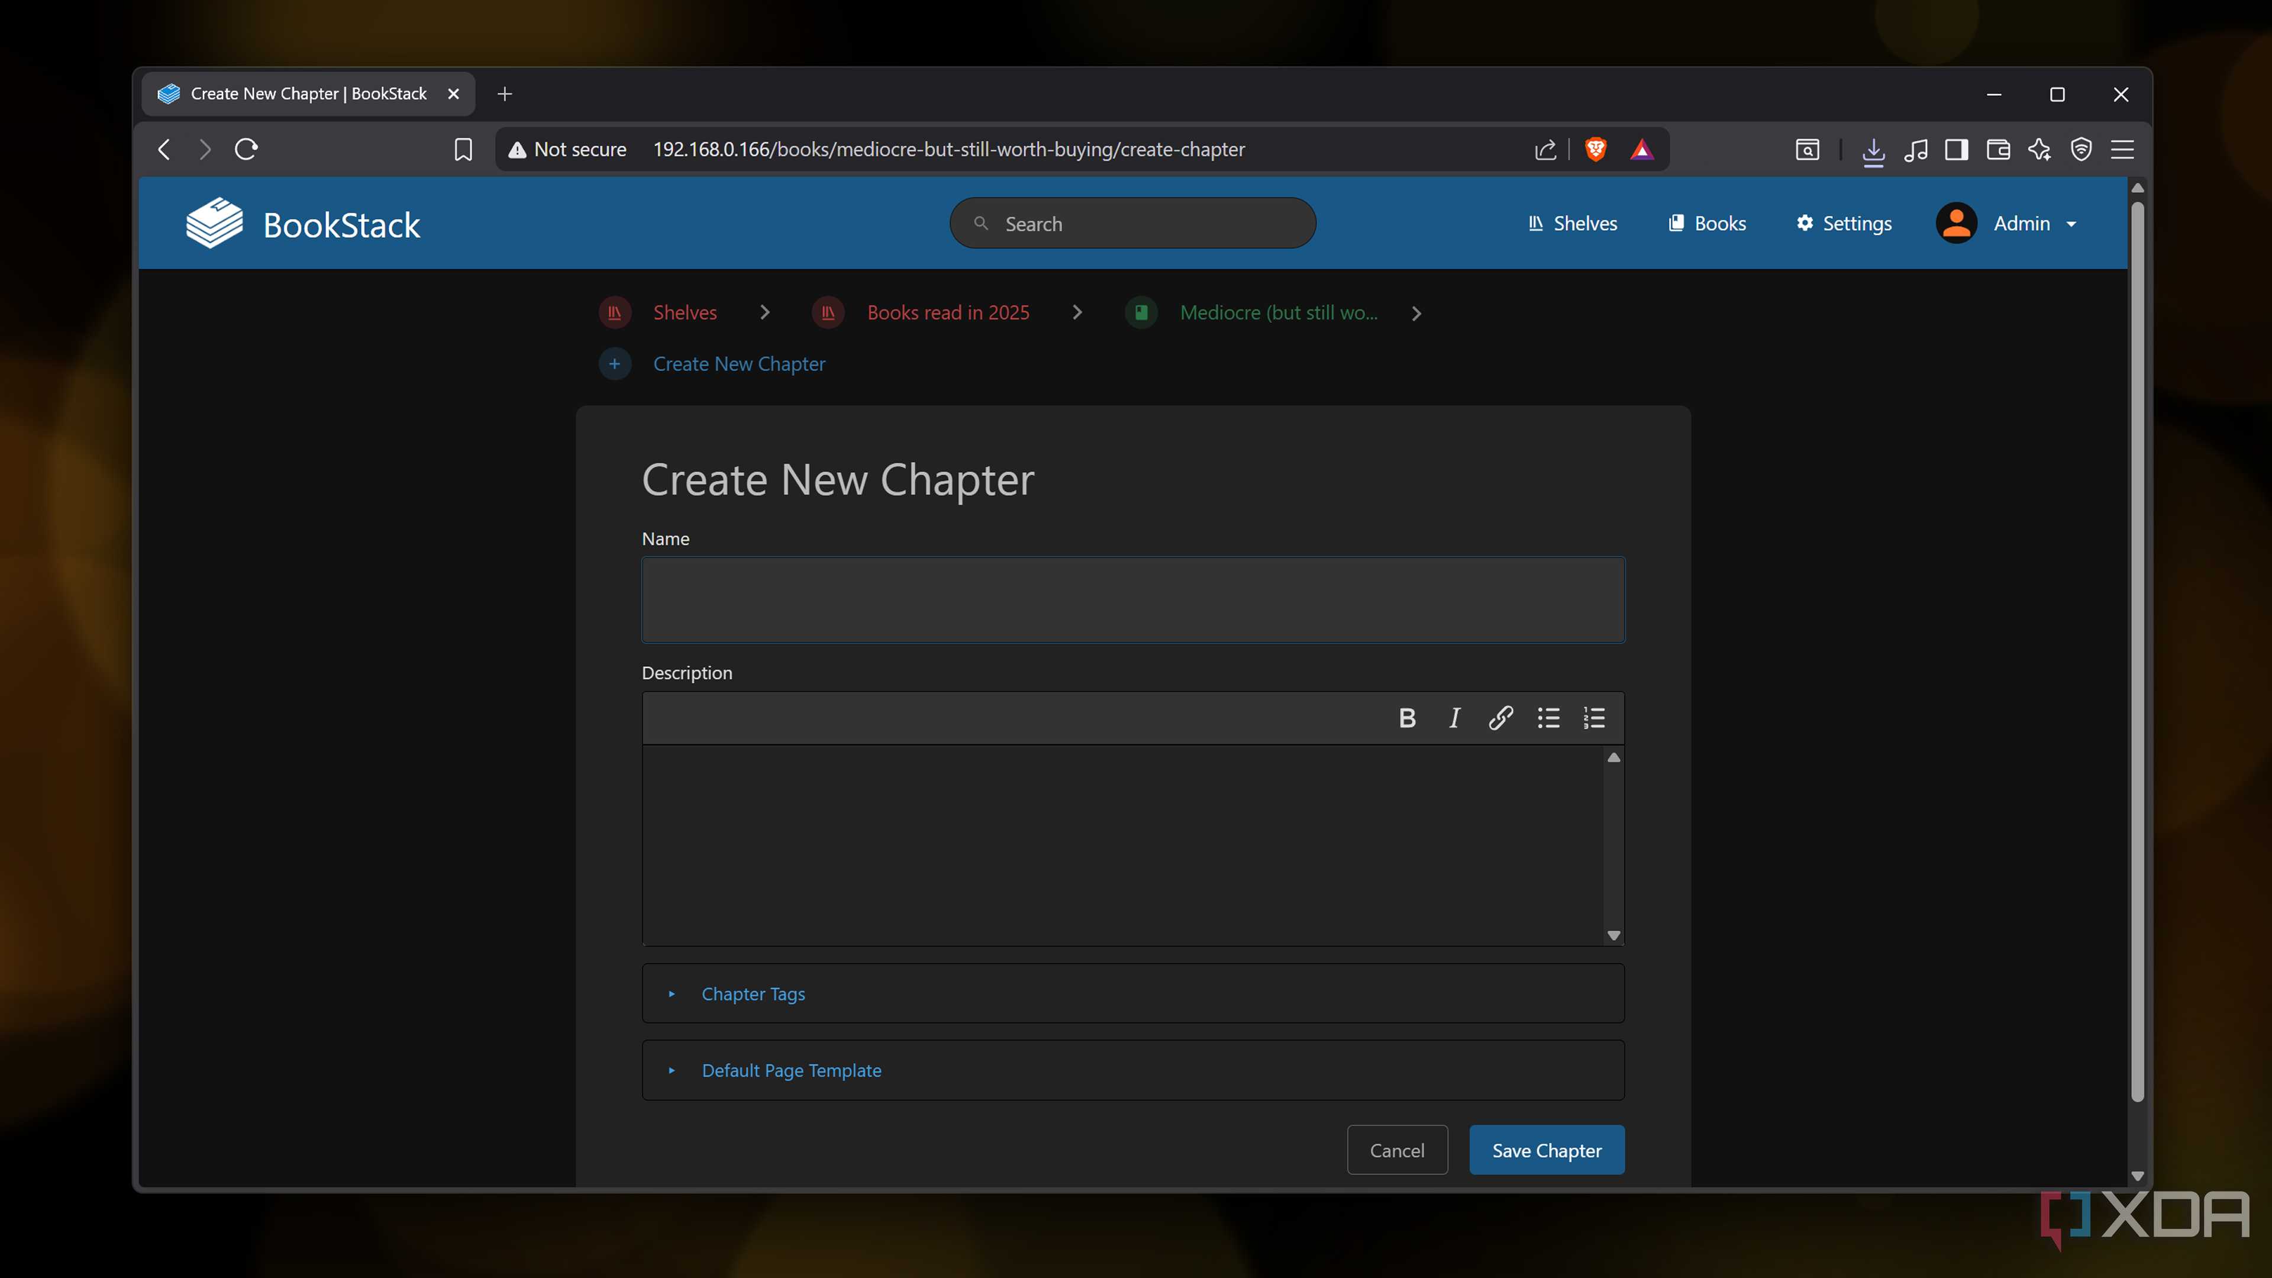2272x1278 pixels.
Task: Reload the current page
Action: point(246,149)
